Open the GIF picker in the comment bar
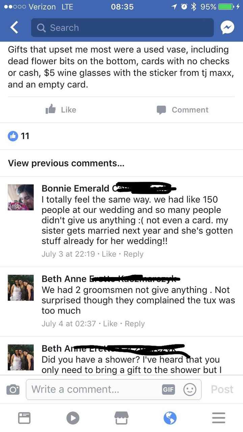Viewport: 243px width, 432px height. (169, 389)
